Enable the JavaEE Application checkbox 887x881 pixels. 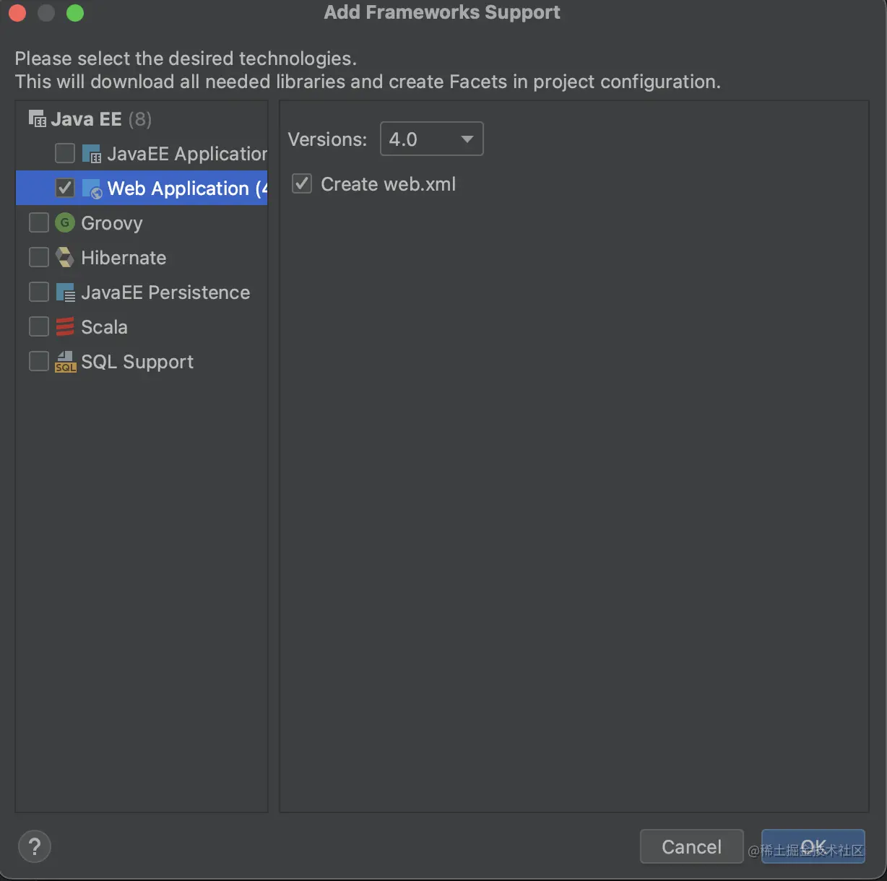(x=65, y=154)
